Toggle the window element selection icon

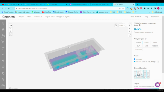[145, 72]
